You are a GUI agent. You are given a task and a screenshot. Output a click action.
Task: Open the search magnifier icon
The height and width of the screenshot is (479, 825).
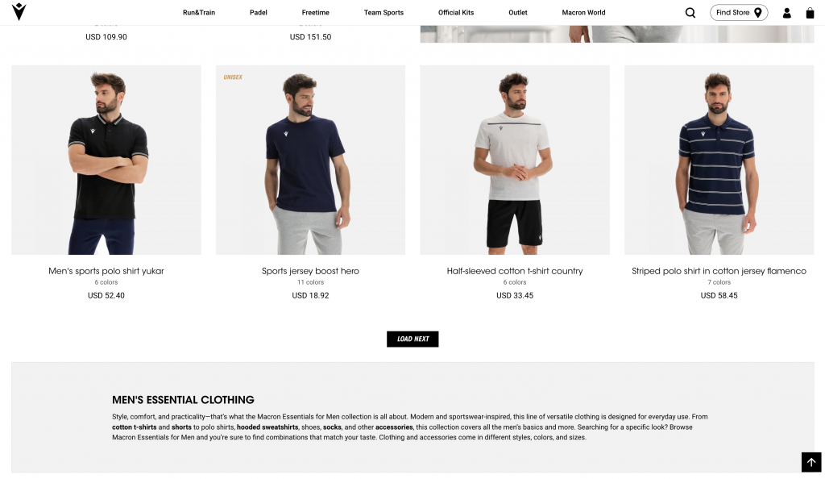click(690, 13)
